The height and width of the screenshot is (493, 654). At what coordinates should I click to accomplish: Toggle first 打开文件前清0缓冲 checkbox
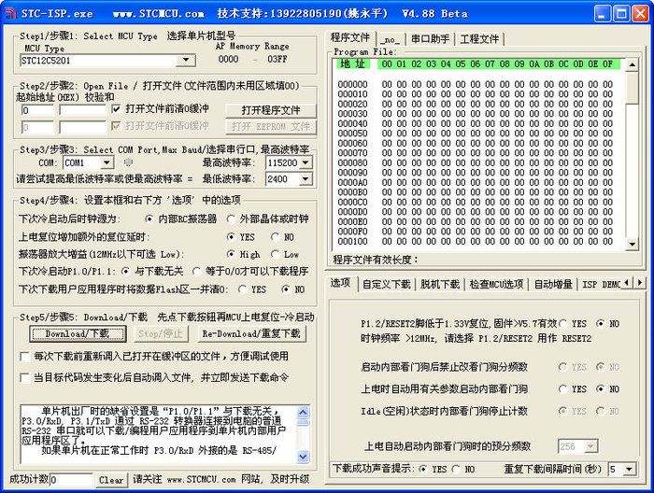tap(117, 109)
